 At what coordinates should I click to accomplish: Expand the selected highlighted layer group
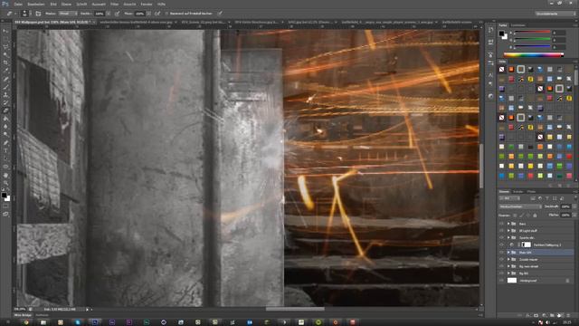508,253
